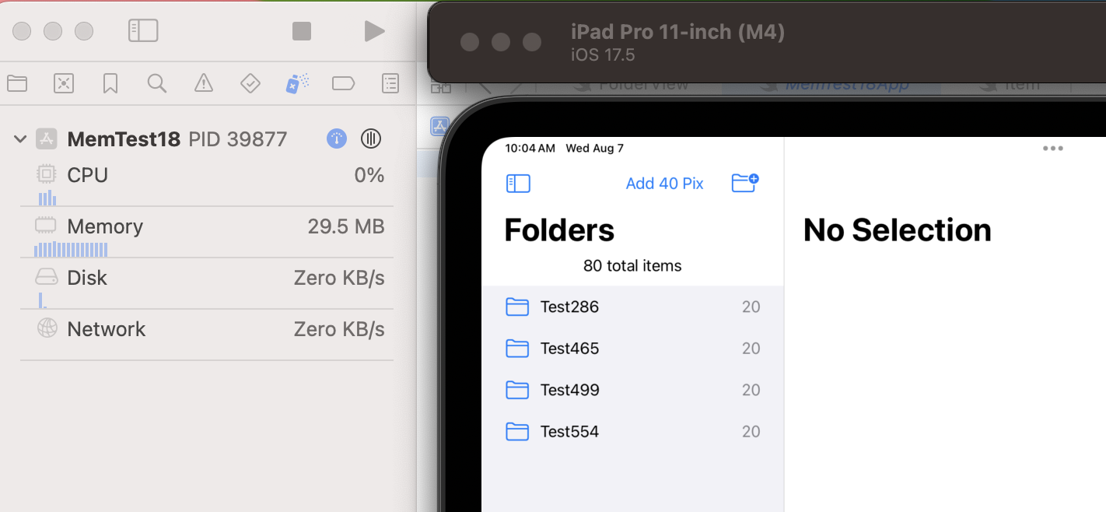Open the Report navigator
1106x512 pixels.
click(390, 83)
